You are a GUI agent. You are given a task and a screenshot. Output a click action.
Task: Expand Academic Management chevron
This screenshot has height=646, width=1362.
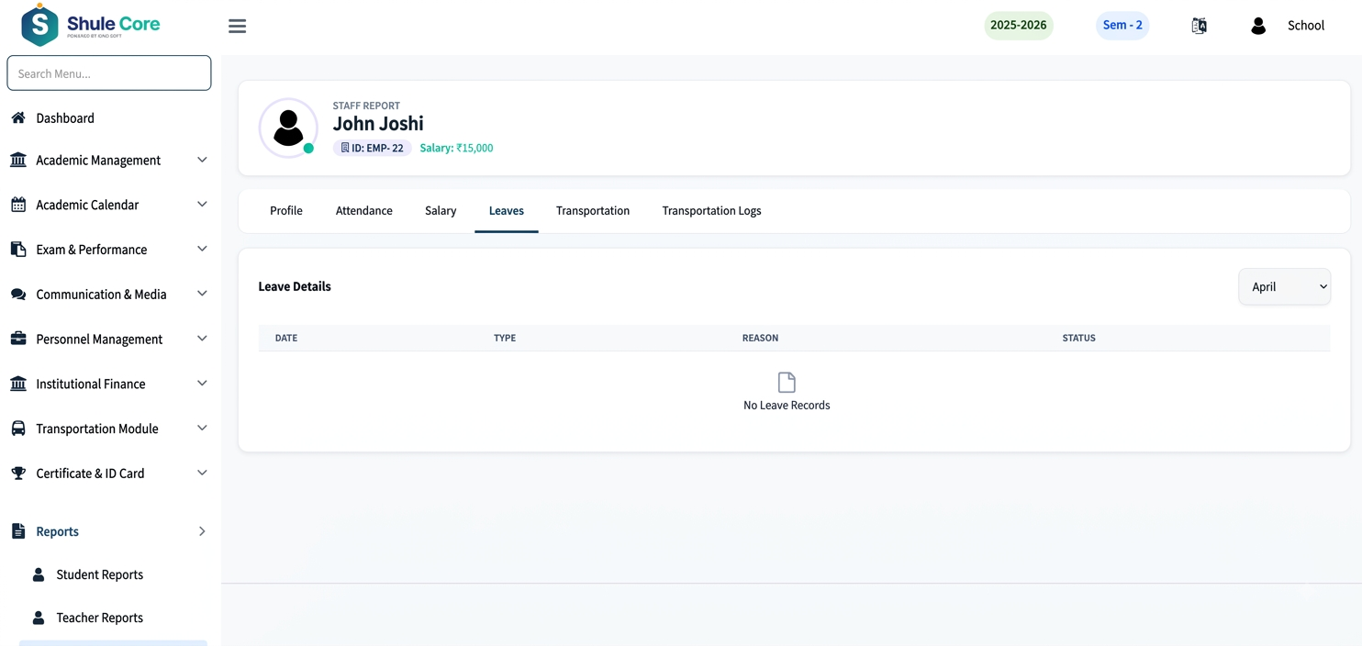pos(202,160)
